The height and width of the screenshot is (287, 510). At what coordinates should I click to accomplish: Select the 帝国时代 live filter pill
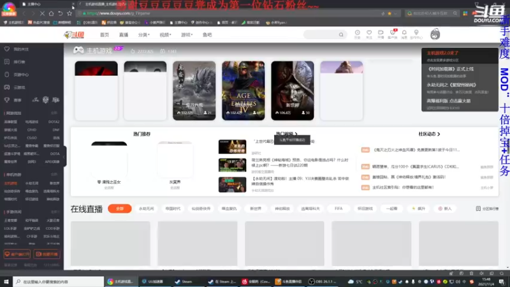[x=173, y=209]
